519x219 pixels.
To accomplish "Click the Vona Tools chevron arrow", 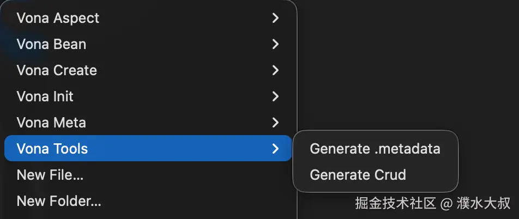I will pyautogui.click(x=275, y=149).
